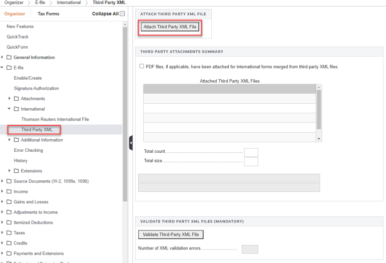Viewport: 386px width, 263px height.
Task: Click the Attachments folder icon
Action: pyautogui.click(x=16, y=99)
